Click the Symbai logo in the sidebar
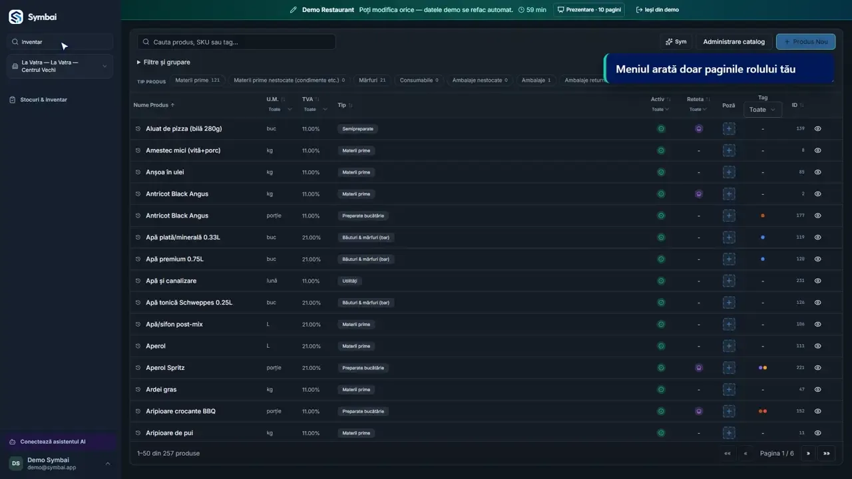The image size is (852, 479). coord(16,17)
